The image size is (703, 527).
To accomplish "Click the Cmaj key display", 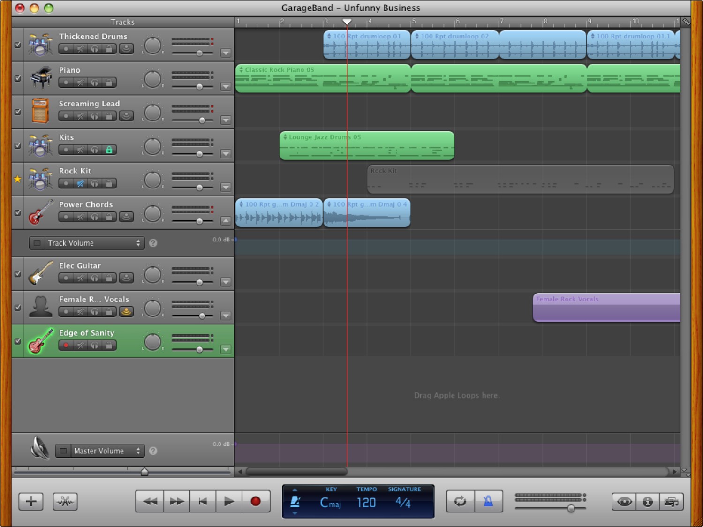I will [331, 503].
